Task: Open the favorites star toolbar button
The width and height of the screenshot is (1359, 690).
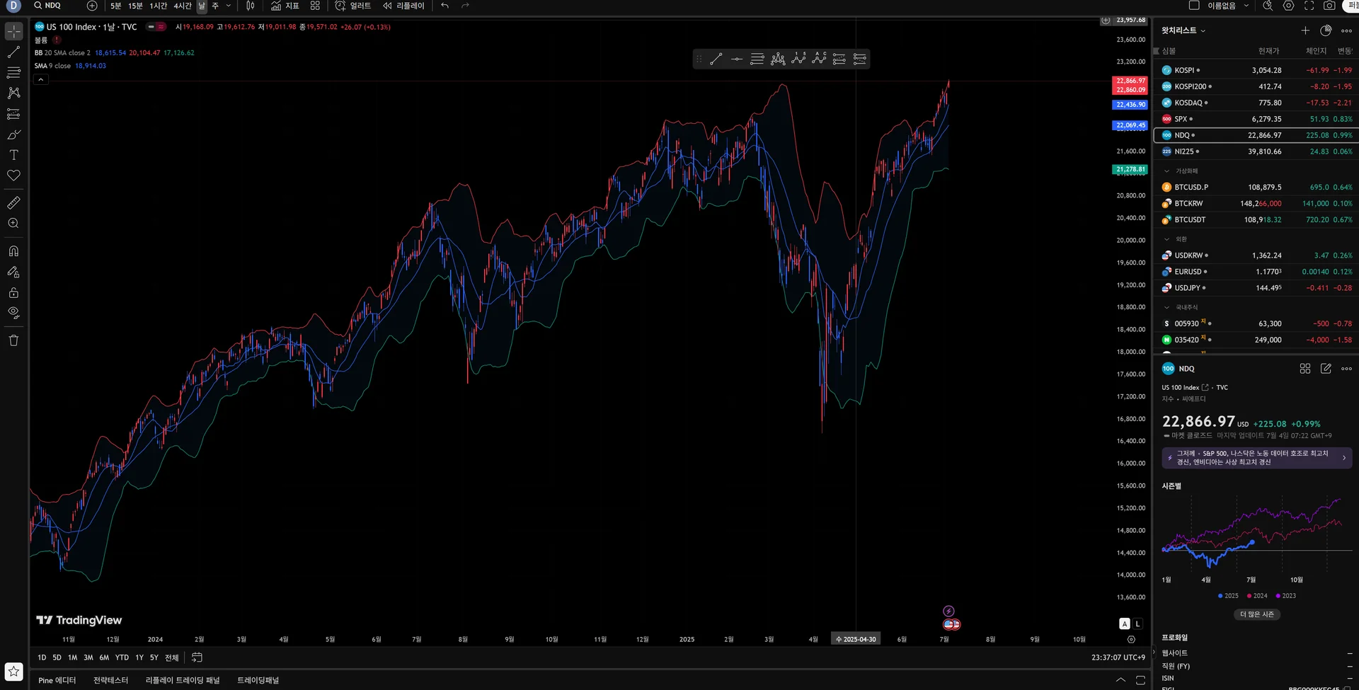Action: [13, 671]
